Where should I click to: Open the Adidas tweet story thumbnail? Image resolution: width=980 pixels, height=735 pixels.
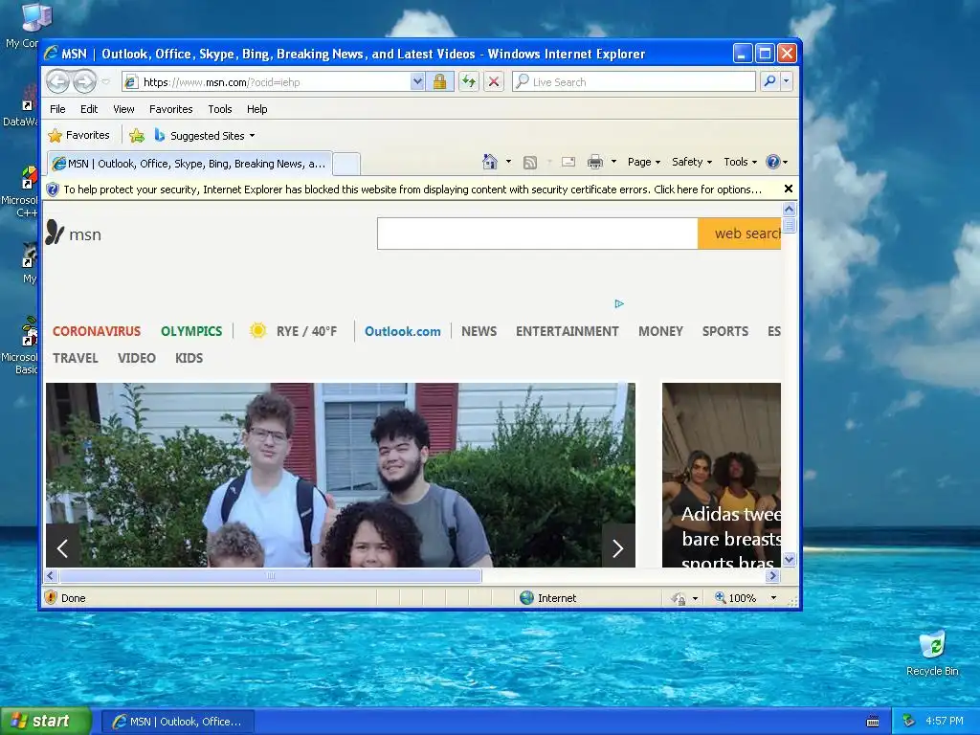tap(722, 475)
